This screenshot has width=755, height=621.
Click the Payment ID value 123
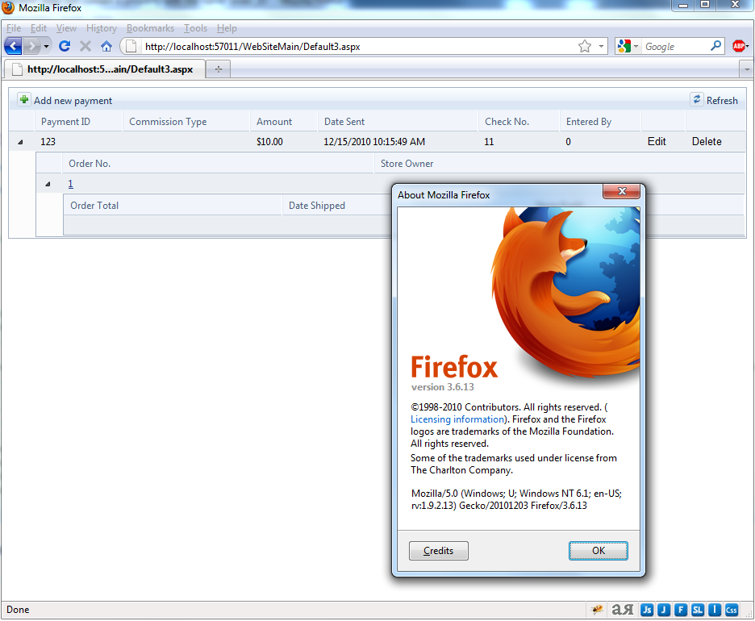point(48,142)
